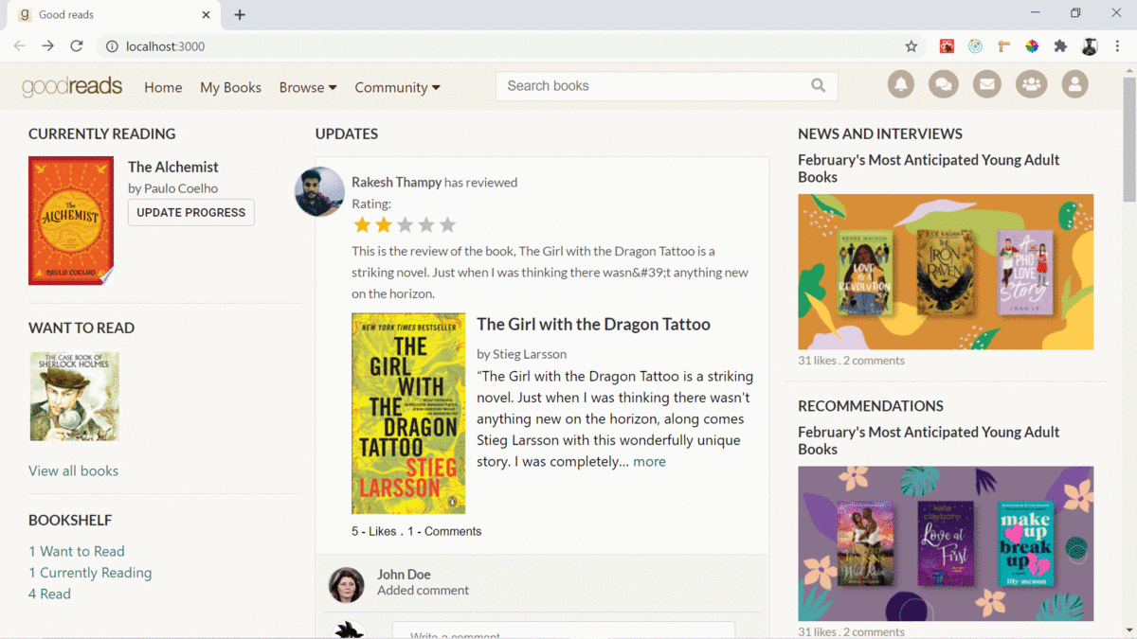This screenshot has height=639, width=1137.
Task: Open the discussions chat bubble icon
Action: 943,84
